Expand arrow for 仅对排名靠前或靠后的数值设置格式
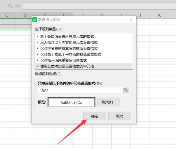This screenshot has height=150, width=177. pyautogui.click(x=37, y=48)
